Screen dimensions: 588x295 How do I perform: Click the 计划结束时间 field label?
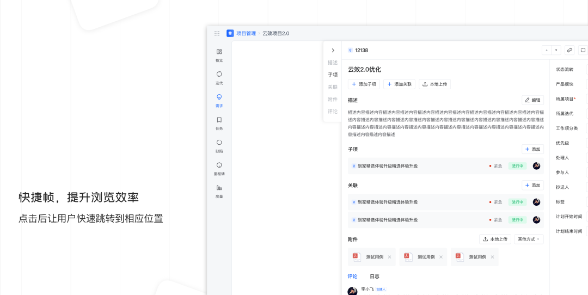(569, 231)
